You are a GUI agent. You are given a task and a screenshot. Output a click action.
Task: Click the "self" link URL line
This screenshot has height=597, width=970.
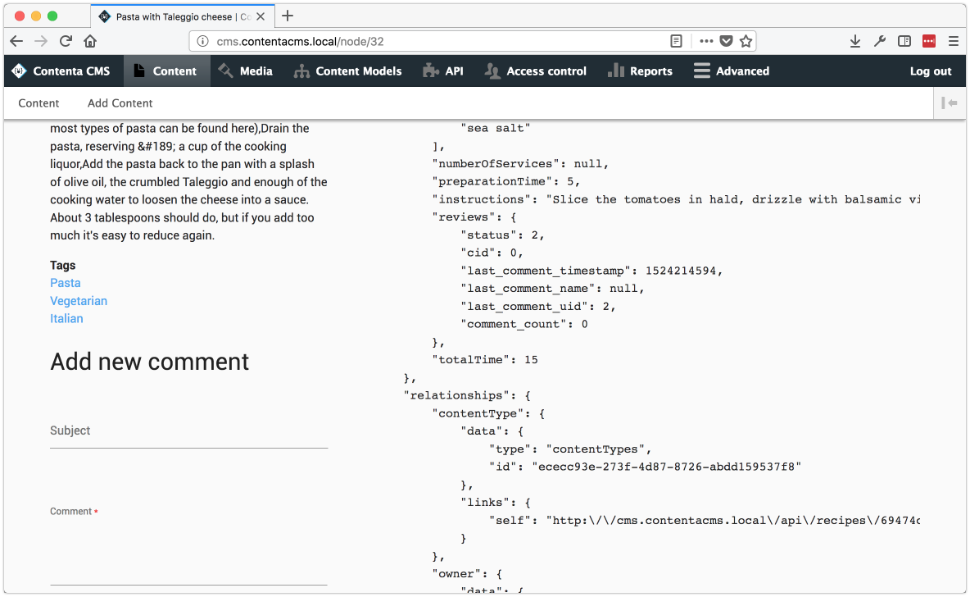click(x=705, y=521)
